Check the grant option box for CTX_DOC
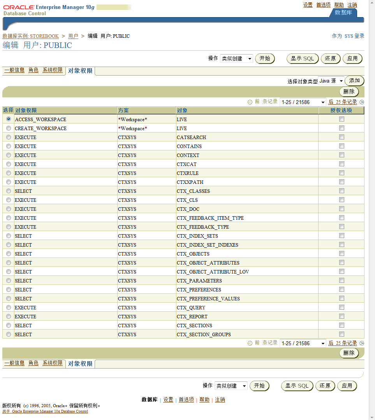375x420 pixels. click(x=342, y=209)
